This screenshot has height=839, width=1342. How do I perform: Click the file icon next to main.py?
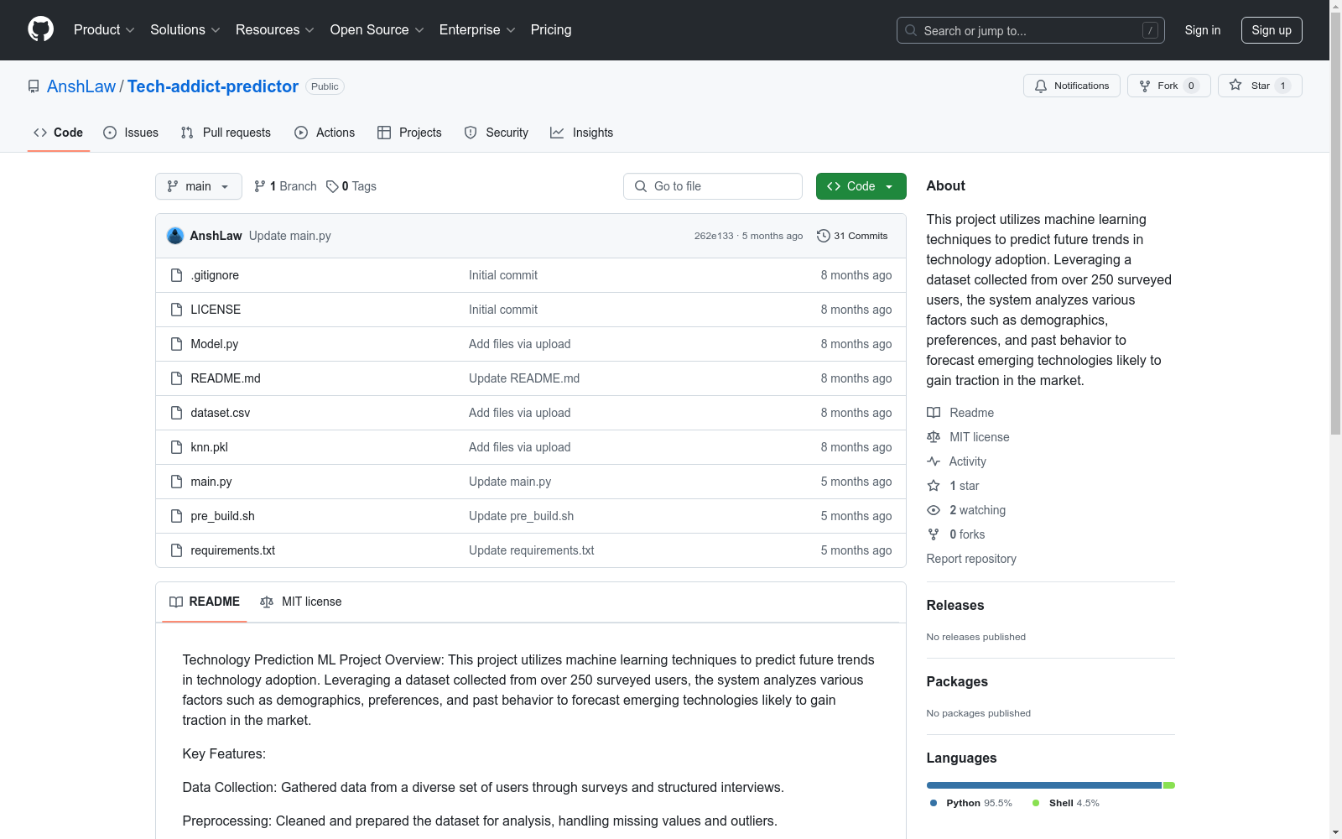click(176, 482)
